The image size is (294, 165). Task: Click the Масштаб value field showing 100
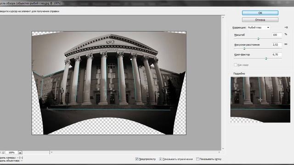(277, 35)
